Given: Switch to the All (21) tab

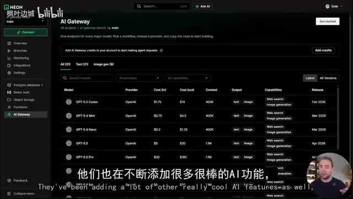Looking at the screenshot, I should tap(65, 64).
